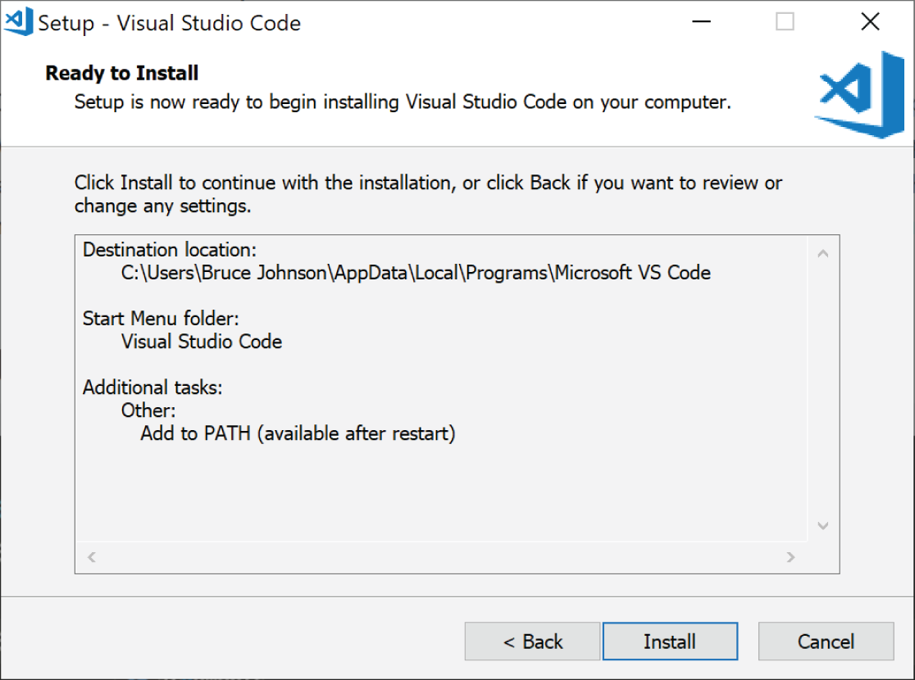Close the Setup window with X
The height and width of the screenshot is (680, 915).
[870, 21]
